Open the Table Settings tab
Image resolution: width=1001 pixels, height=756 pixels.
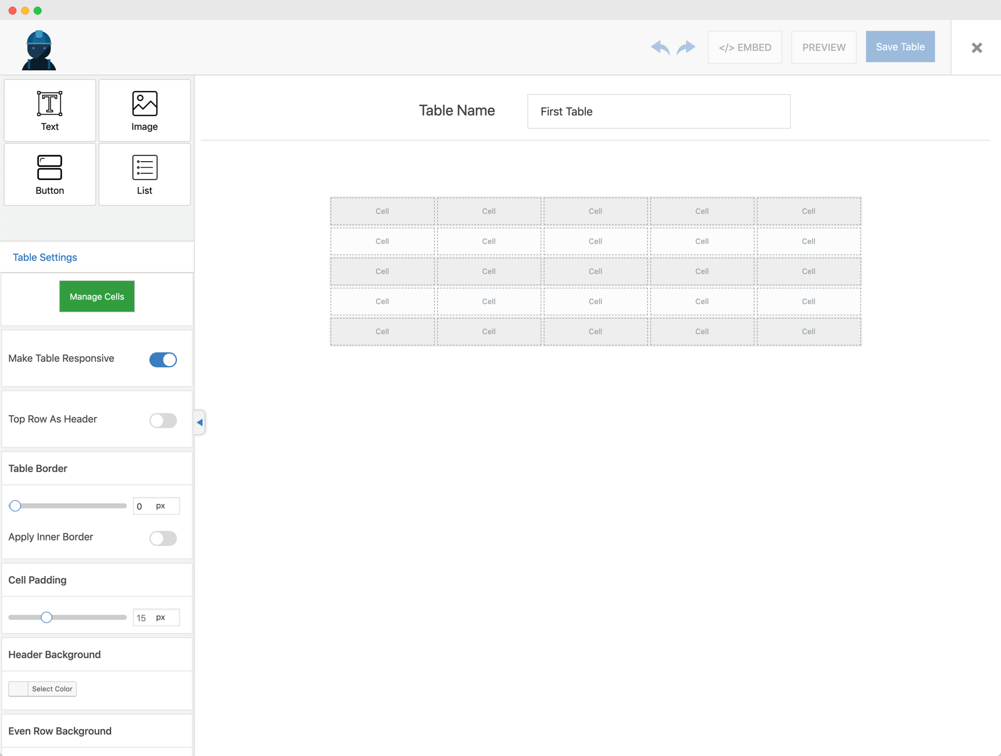45,258
